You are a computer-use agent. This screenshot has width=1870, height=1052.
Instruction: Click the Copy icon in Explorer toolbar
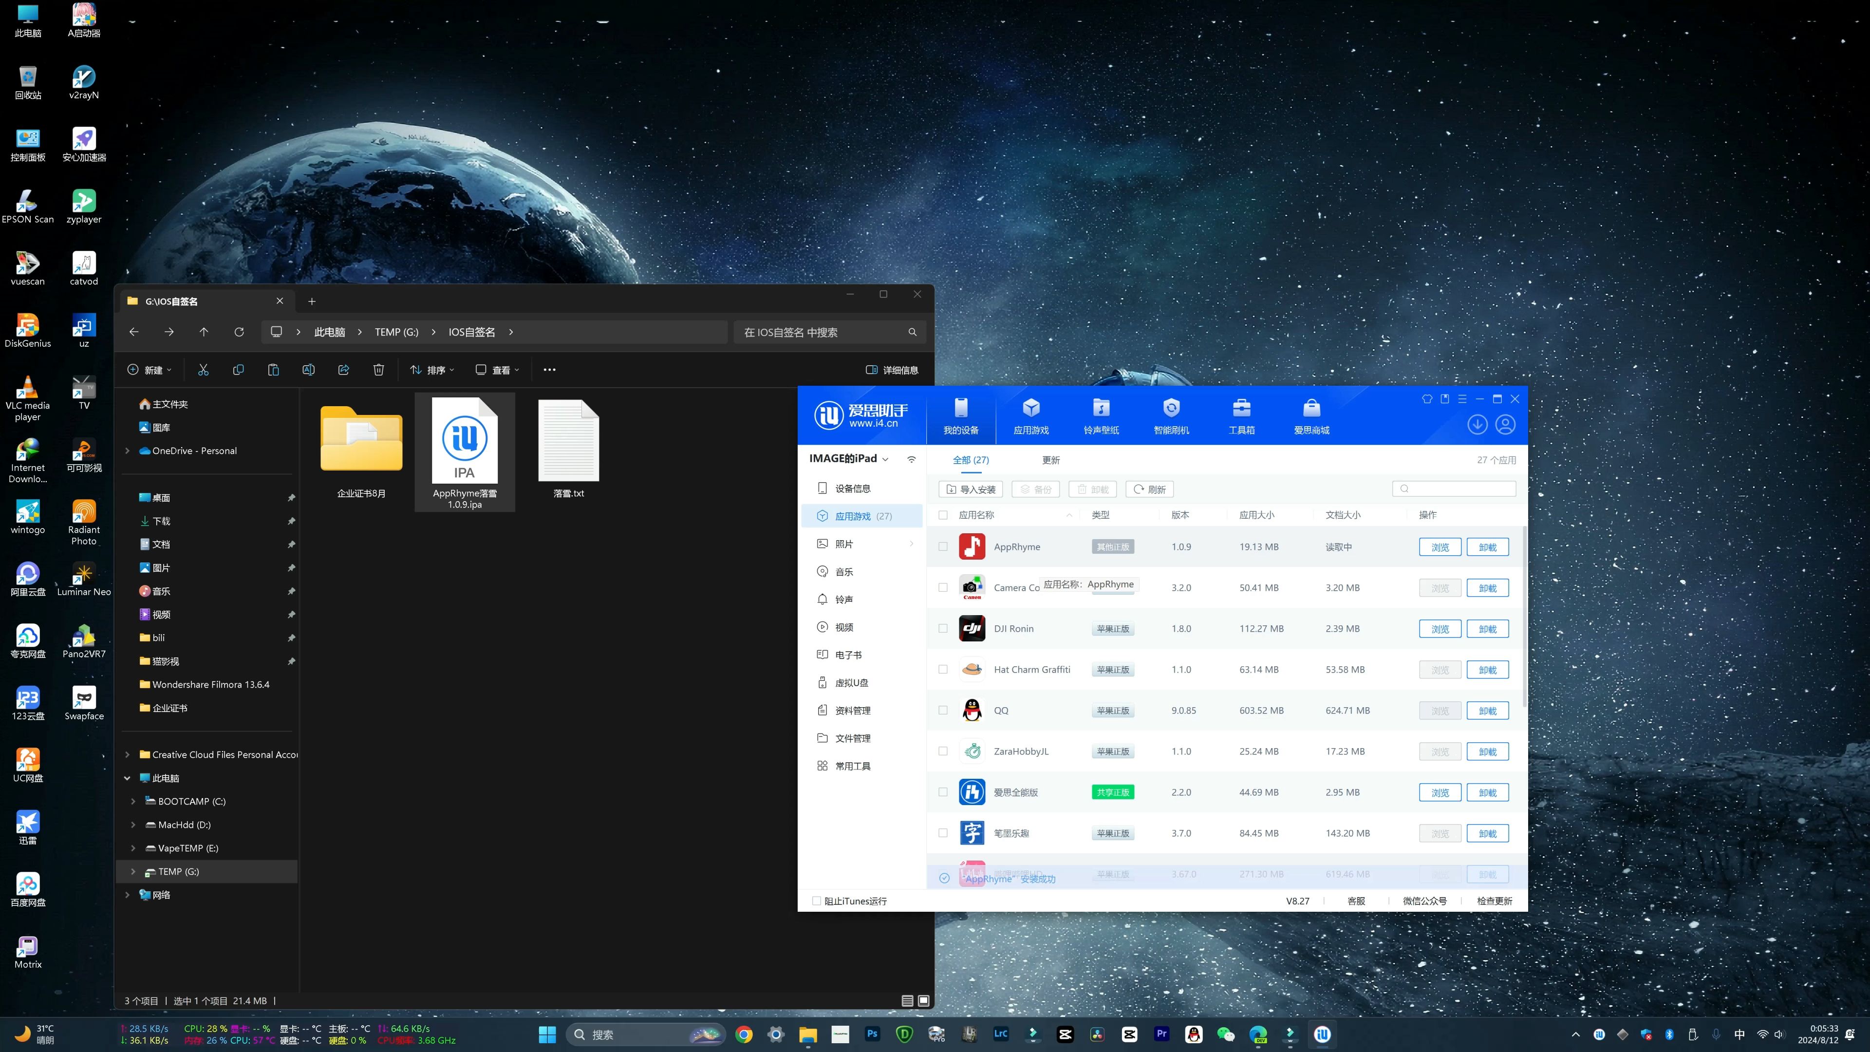click(238, 370)
